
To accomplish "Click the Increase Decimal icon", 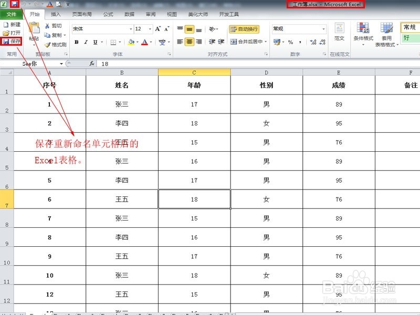I will click(313, 41).
